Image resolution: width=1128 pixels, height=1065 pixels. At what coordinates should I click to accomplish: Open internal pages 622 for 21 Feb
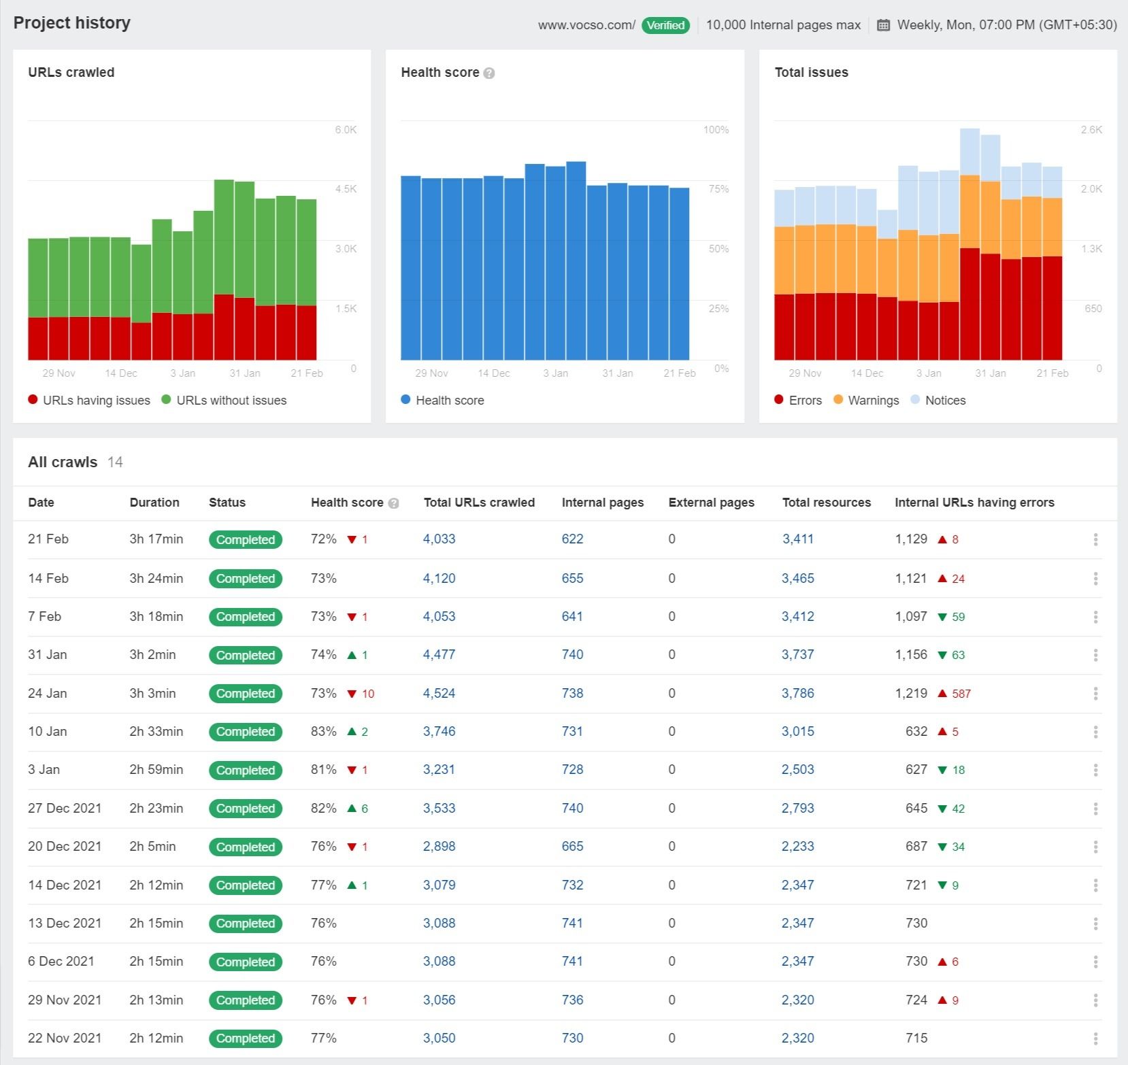coord(572,539)
